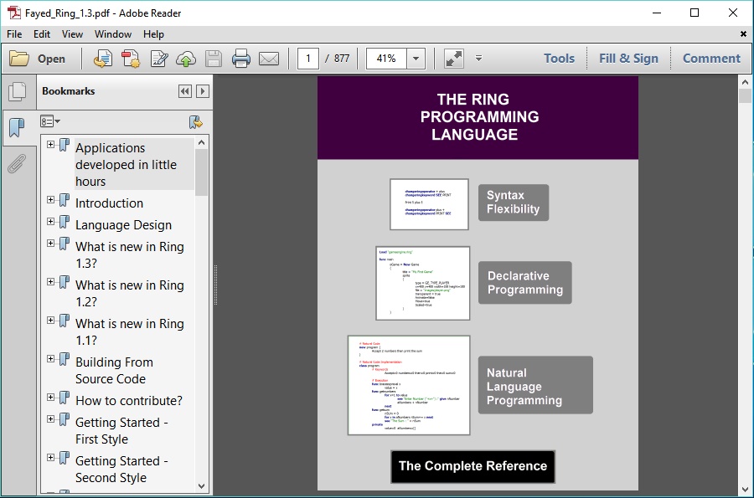This screenshot has height=498, width=754.
Task: Click bookmark icon beside Building From Source Code
Action: 65,359
